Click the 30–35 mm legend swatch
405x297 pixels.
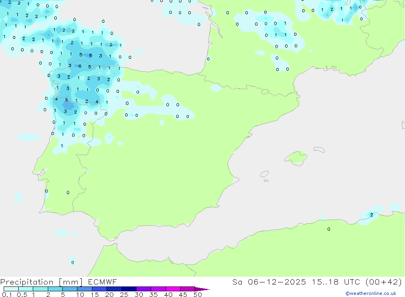(143, 289)
